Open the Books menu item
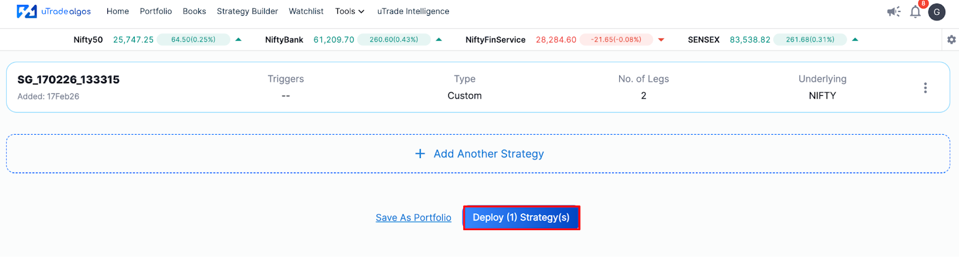Screen dimensions: 959x257 [194, 11]
